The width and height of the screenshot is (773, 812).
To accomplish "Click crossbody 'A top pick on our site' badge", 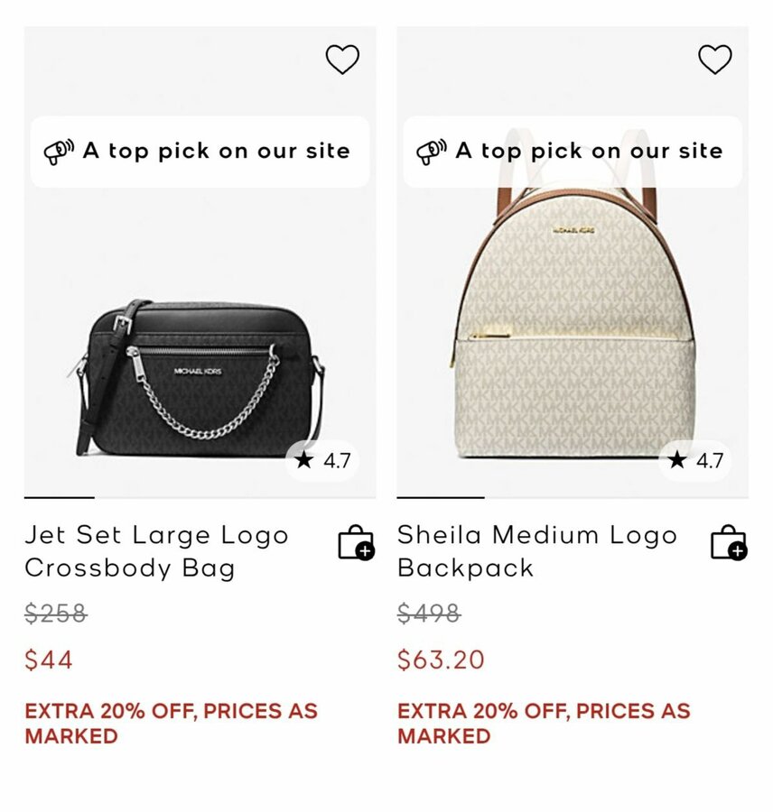I will click(200, 152).
